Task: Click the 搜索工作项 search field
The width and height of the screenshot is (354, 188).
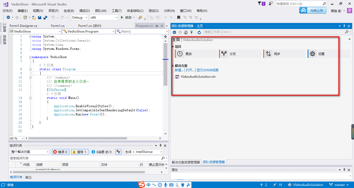Action: [x=274, y=32]
